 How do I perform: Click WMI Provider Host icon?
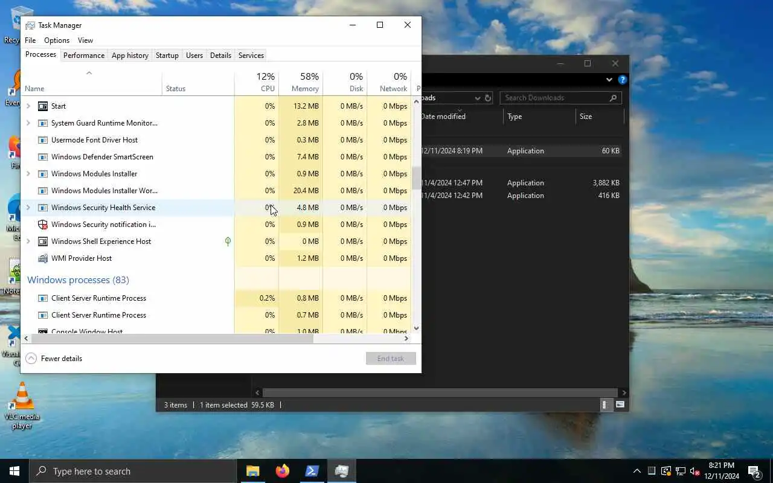[x=43, y=258]
